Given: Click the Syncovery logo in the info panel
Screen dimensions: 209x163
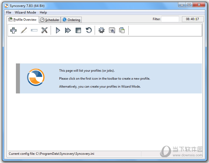Looking at the screenshot, I should tap(36, 77).
